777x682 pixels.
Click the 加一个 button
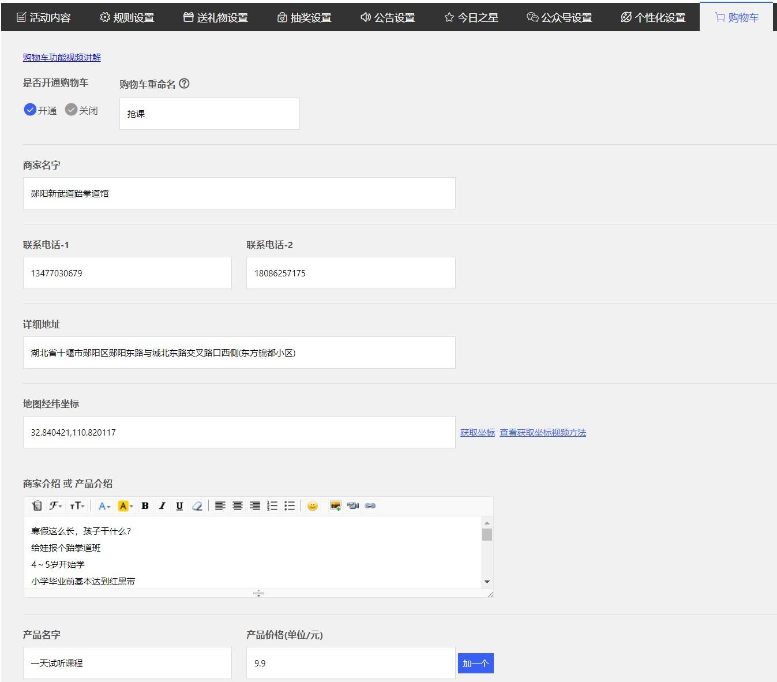[x=476, y=664]
